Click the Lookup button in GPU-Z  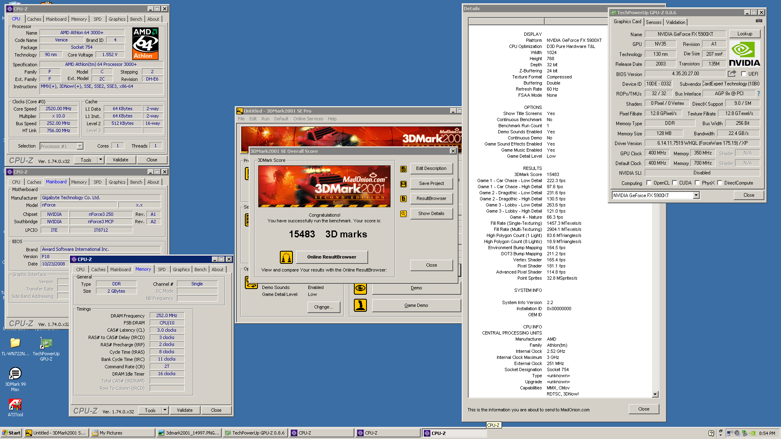coord(744,34)
